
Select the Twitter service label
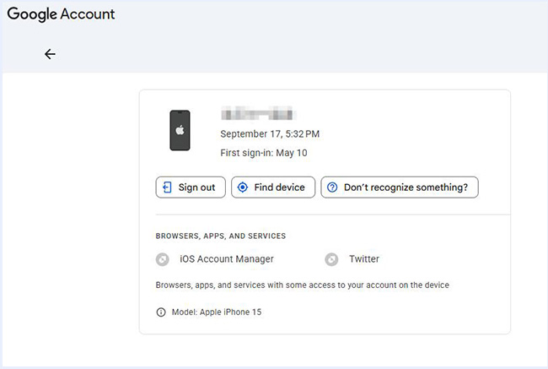[364, 259]
